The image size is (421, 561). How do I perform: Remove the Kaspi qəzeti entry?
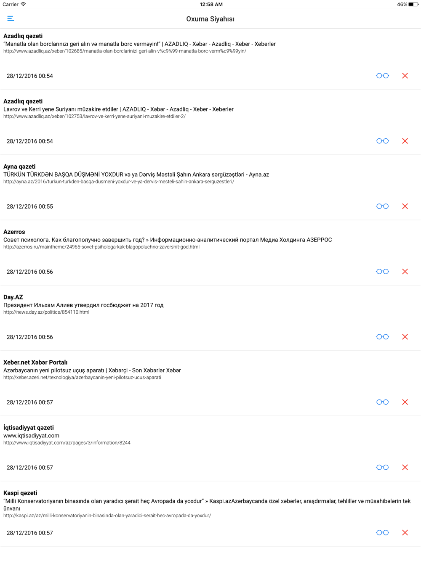coord(405,533)
